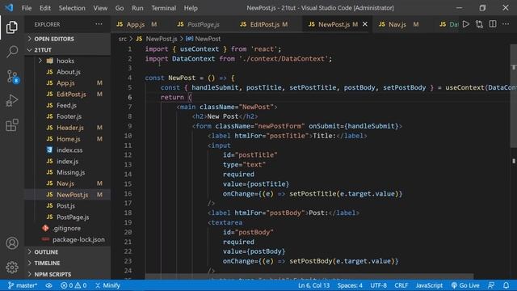Click the Run Code play icon
The image size is (517, 291).
[x=466, y=24]
